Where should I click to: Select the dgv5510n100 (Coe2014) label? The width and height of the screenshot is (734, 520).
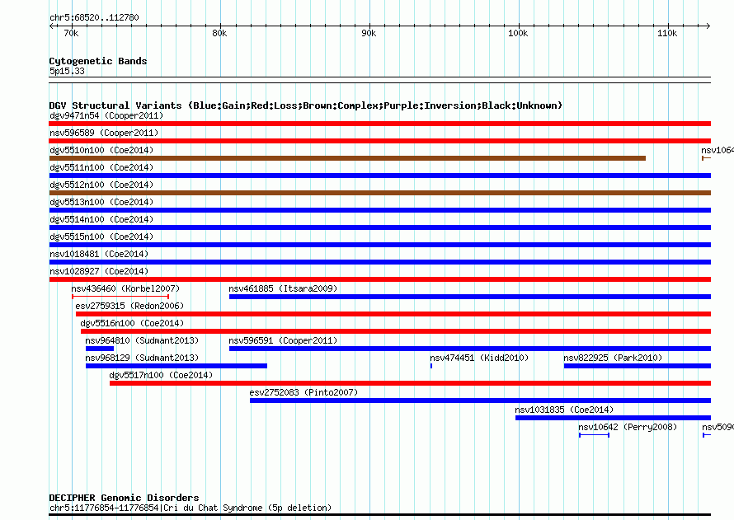coord(101,150)
